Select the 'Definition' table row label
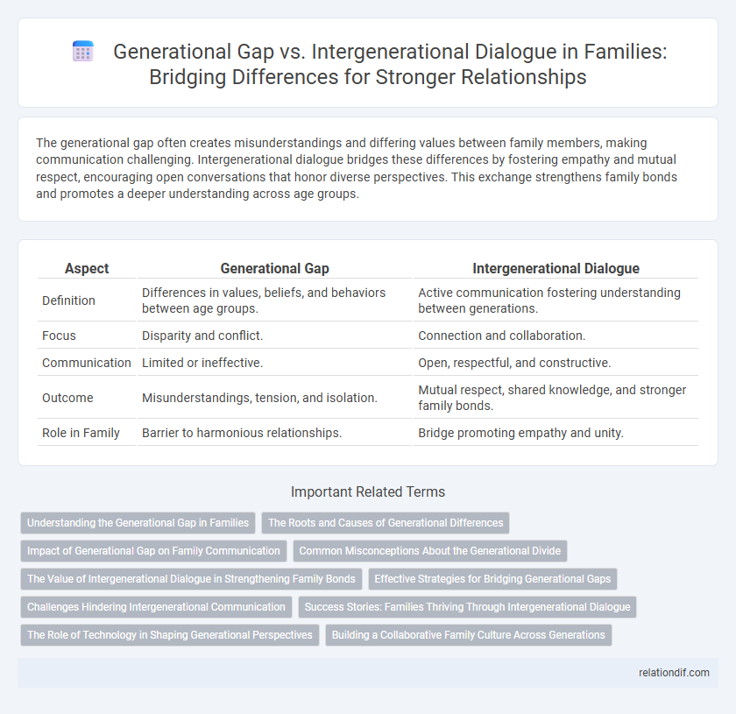736x714 pixels. coord(68,300)
